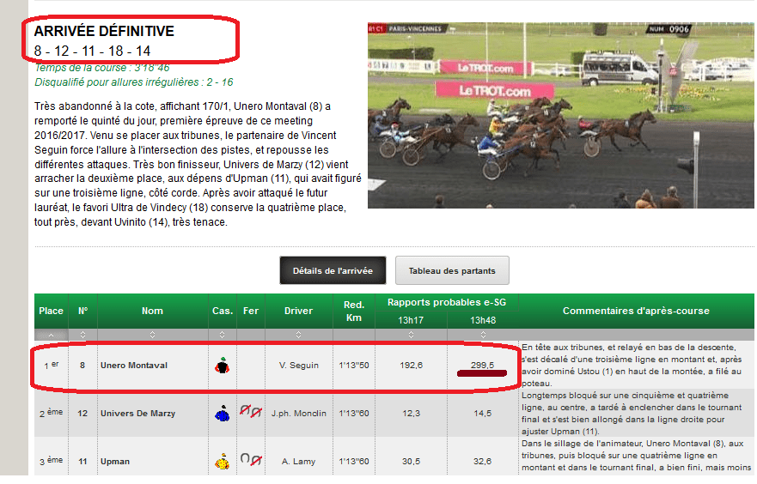
Task: Click the Réd. Km column header
Action: (x=353, y=311)
